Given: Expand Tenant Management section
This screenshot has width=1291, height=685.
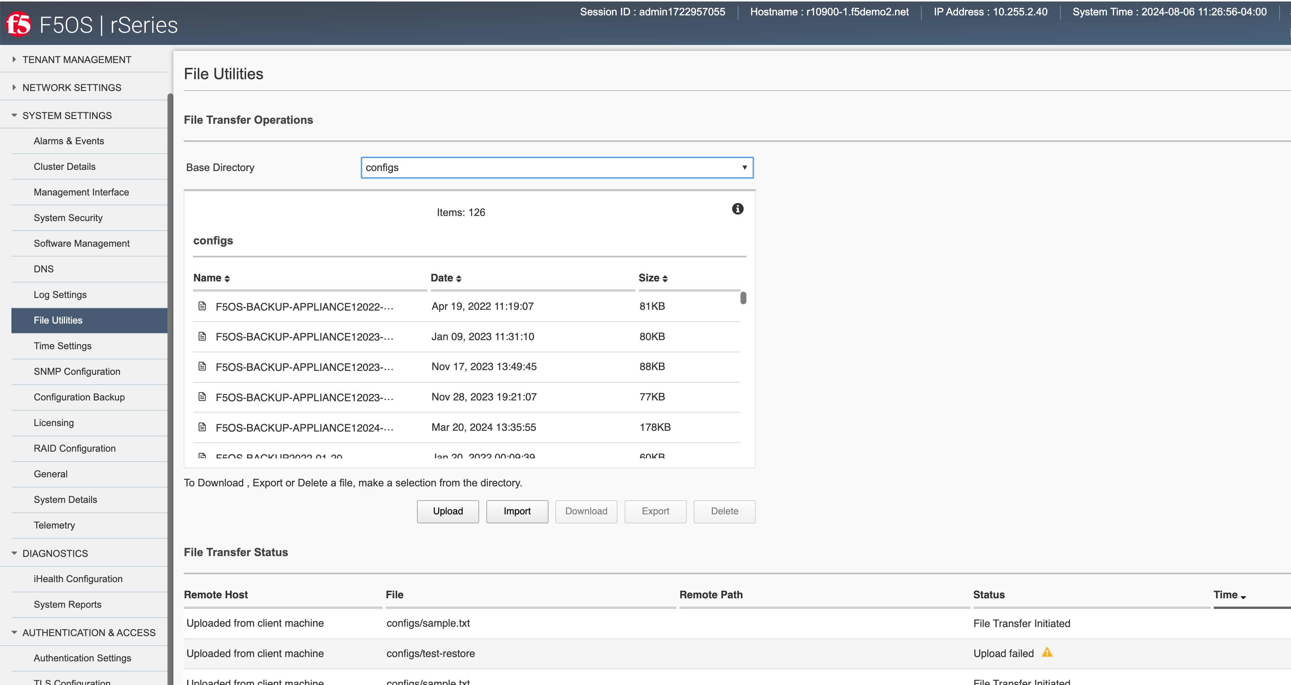Looking at the screenshot, I should tap(14, 59).
